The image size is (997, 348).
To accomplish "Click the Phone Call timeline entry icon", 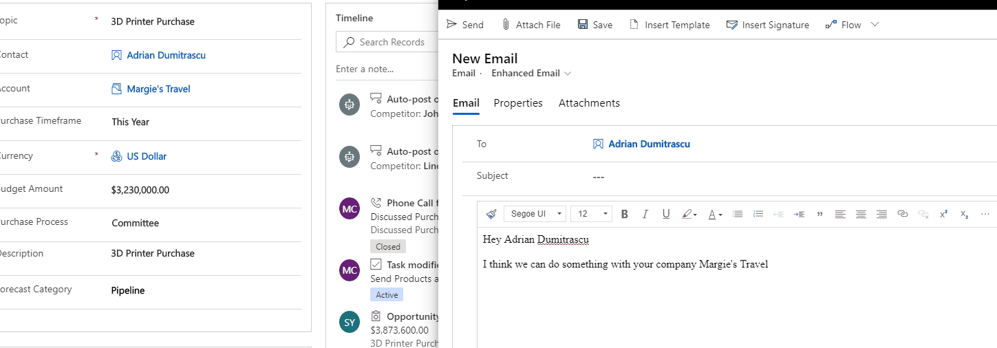I will [376, 203].
